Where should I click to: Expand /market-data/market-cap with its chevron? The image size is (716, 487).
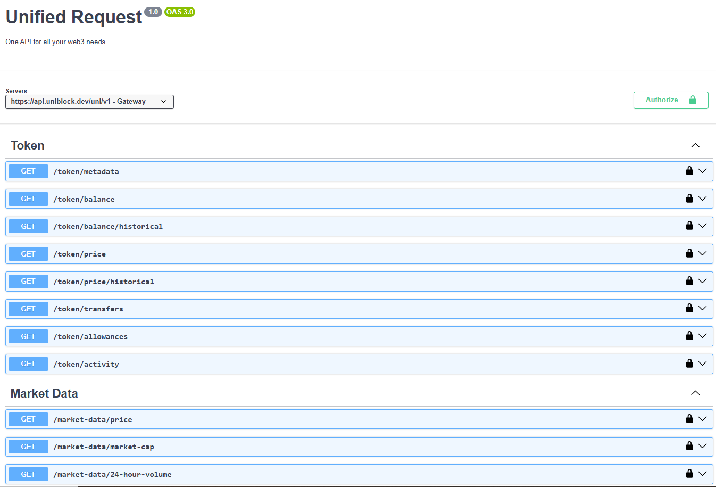click(702, 446)
